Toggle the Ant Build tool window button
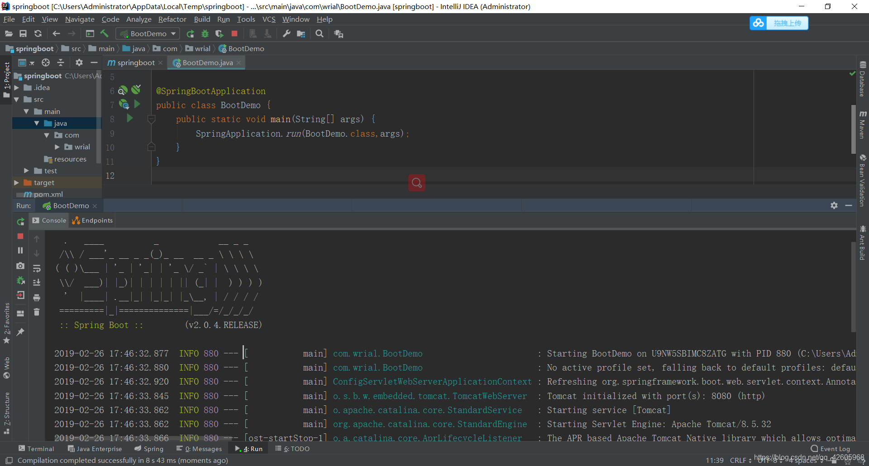 coord(863,243)
